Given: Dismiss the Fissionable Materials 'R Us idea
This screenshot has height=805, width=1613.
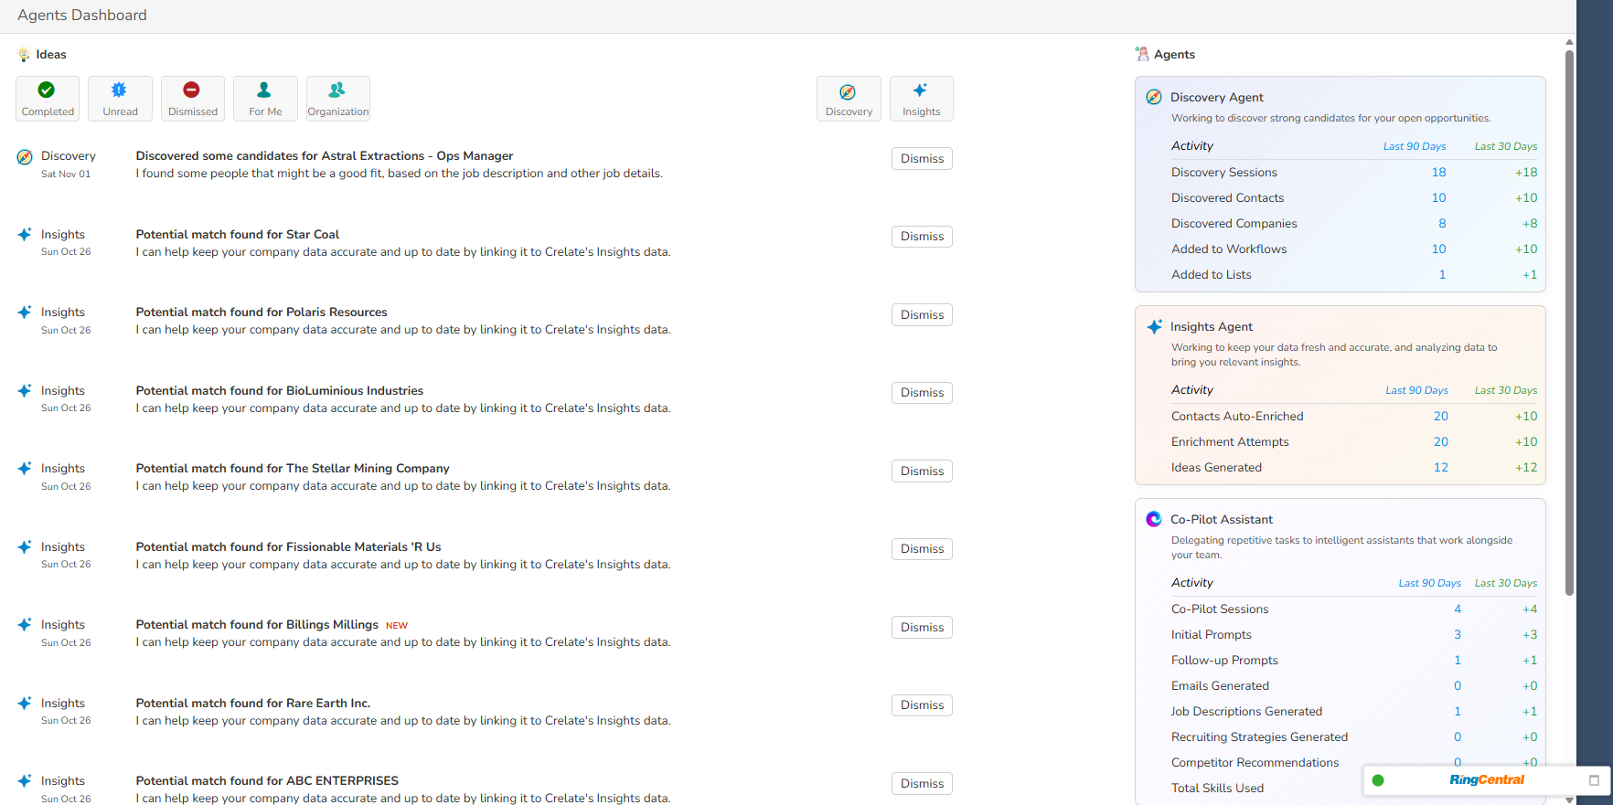Looking at the screenshot, I should coord(922,549).
